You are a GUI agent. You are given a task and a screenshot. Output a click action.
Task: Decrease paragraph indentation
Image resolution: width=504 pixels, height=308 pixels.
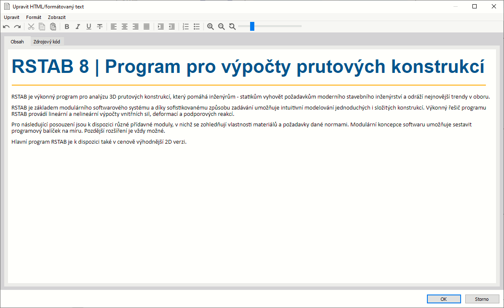(171, 26)
